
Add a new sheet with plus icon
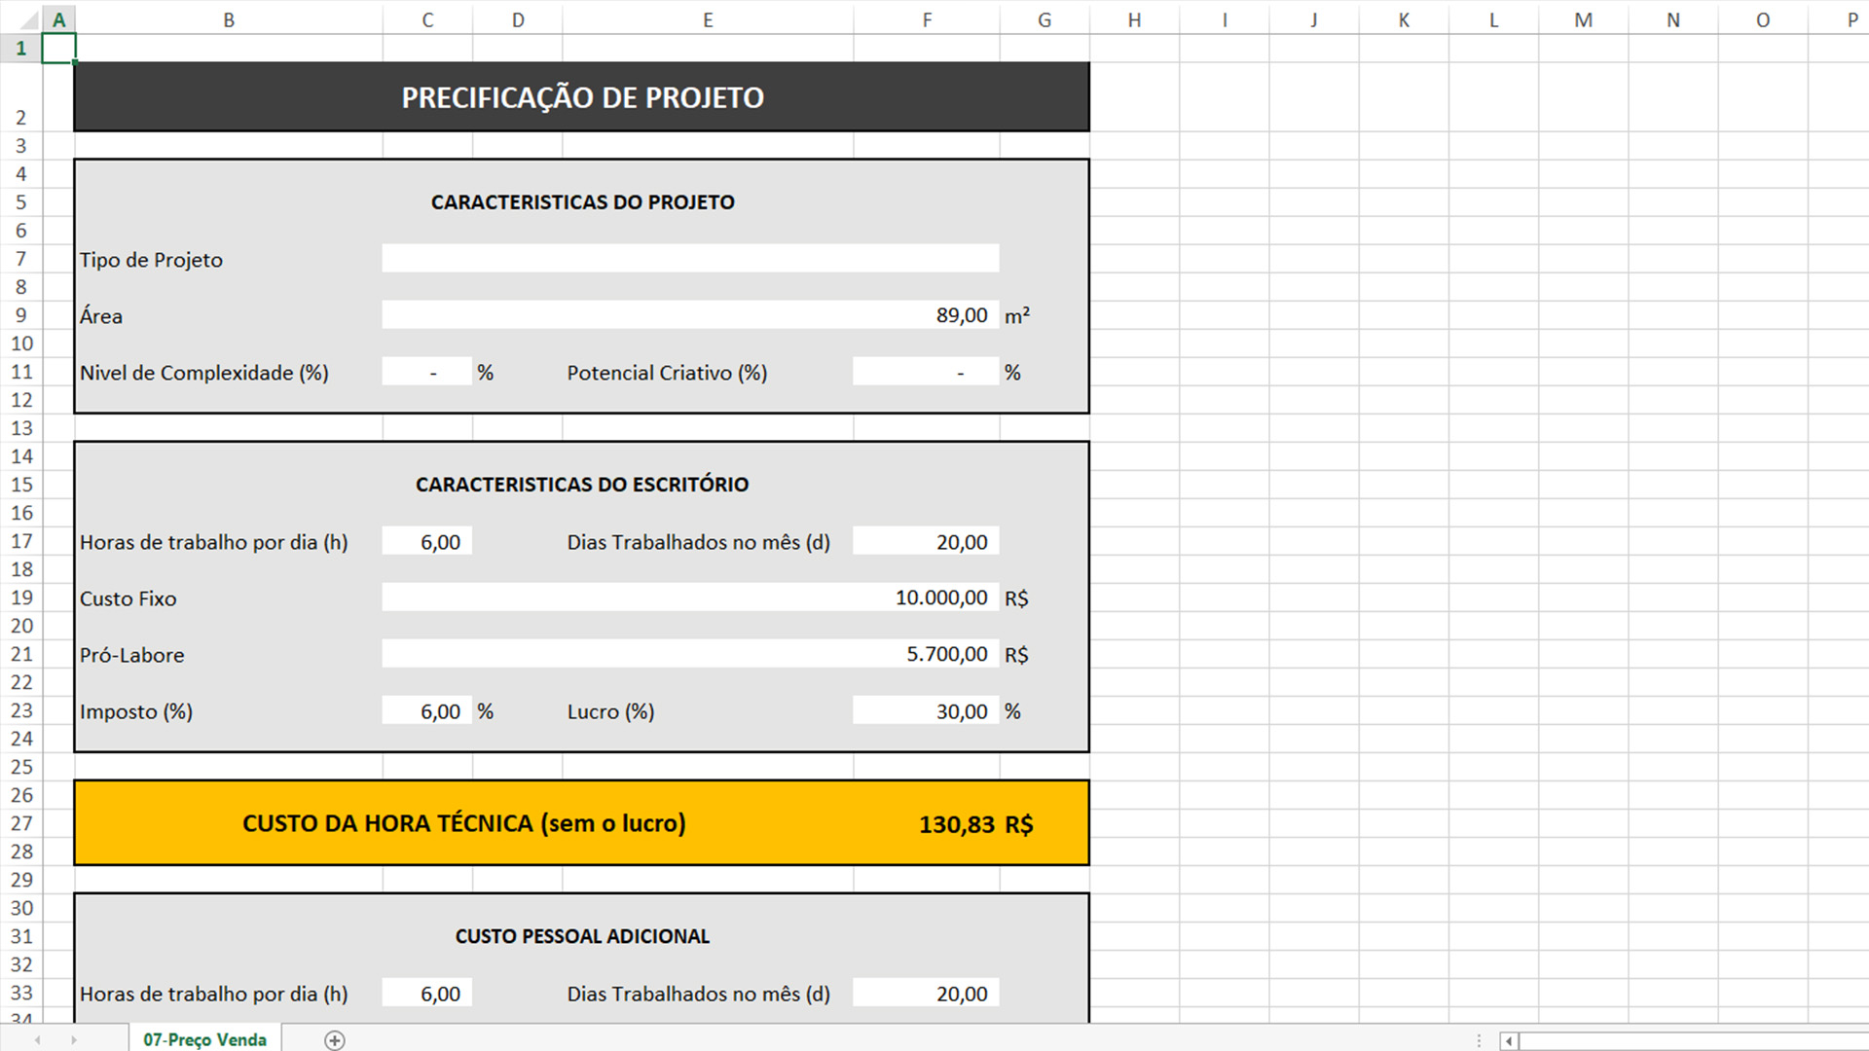point(334,1040)
